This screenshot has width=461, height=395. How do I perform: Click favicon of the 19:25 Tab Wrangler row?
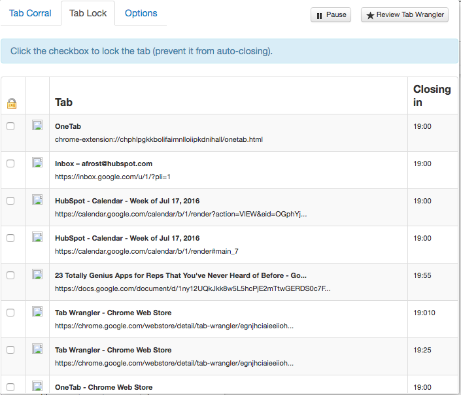click(x=37, y=349)
